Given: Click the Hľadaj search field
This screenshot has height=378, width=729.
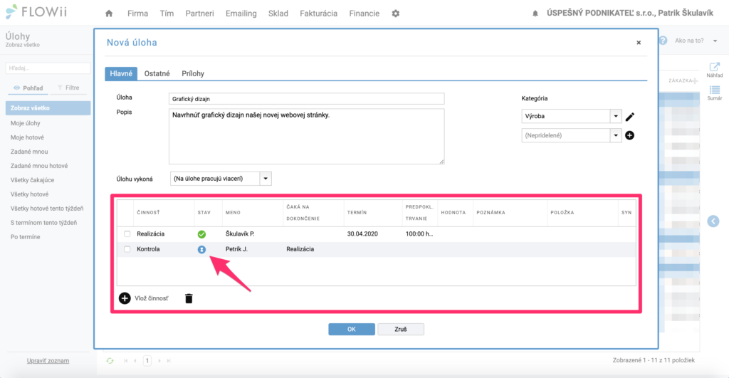Looking at the screenshot, I should [48, 68].
